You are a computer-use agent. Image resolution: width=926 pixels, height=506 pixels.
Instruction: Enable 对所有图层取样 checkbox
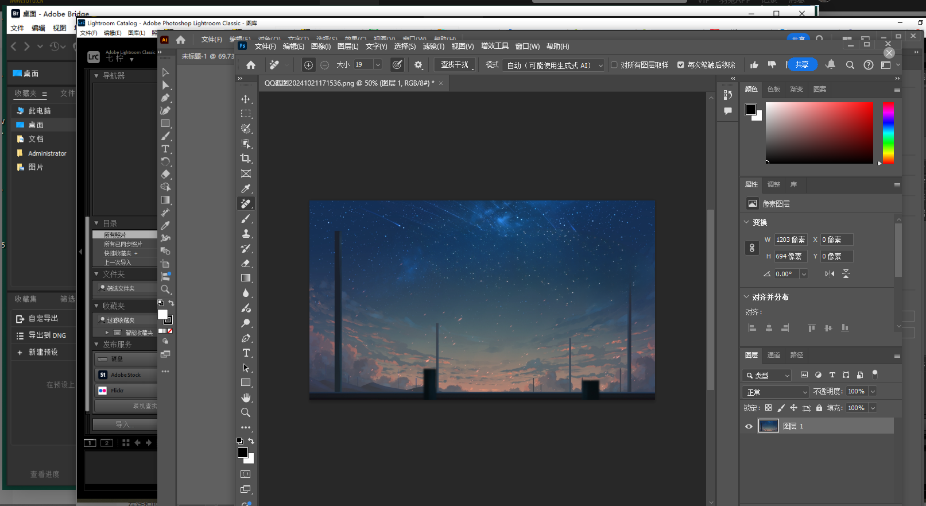614,65
